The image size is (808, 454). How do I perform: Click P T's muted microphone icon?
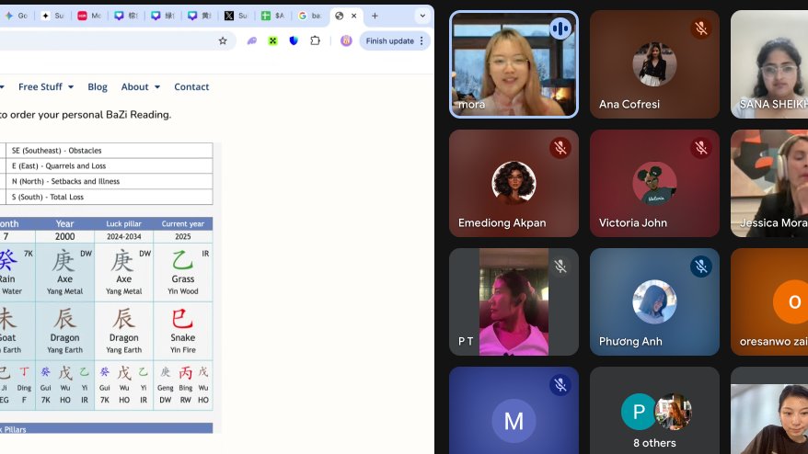[560, 267]
